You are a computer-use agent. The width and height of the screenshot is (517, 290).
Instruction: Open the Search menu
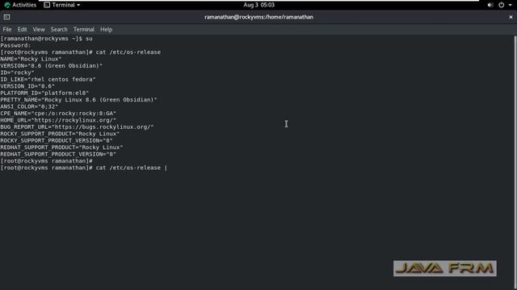point(59,29)
